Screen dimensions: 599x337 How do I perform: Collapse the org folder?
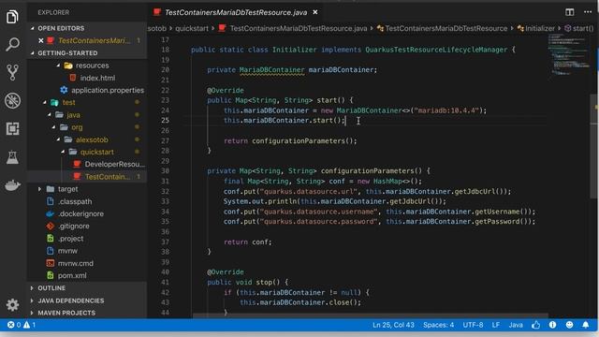[x=54, y=127]
